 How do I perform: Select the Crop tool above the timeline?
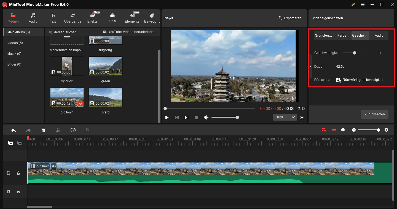[x=88, y=130]
